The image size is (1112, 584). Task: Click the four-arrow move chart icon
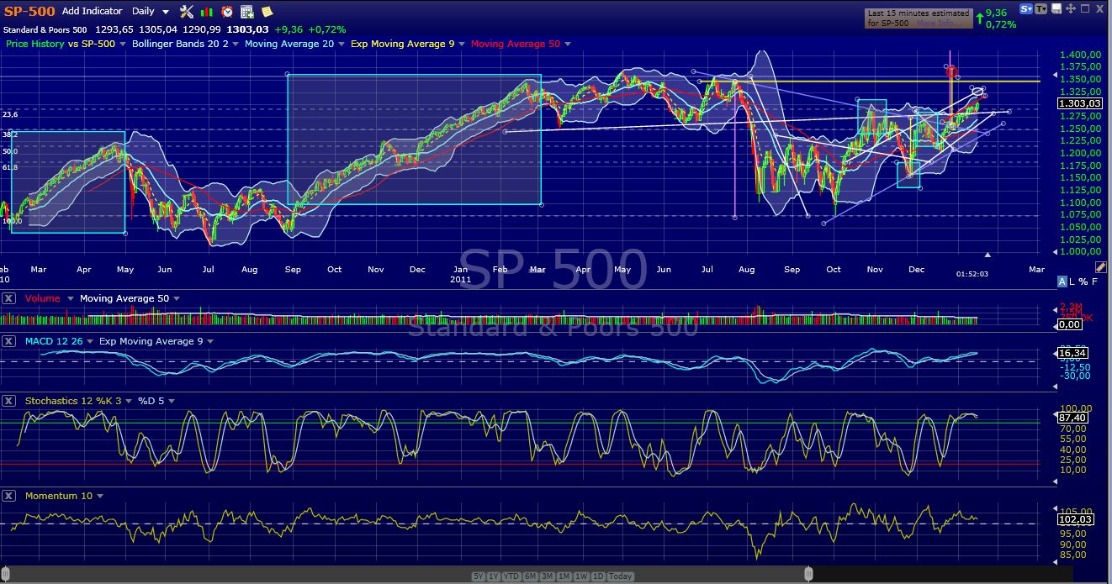[x=1071, y=8]
